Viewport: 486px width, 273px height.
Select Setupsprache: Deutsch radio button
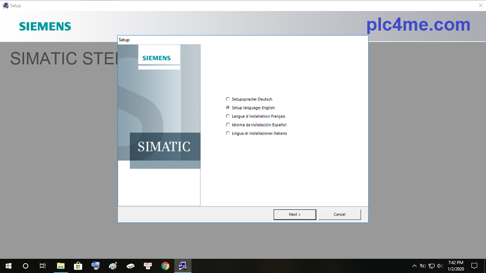pos(228,99)
